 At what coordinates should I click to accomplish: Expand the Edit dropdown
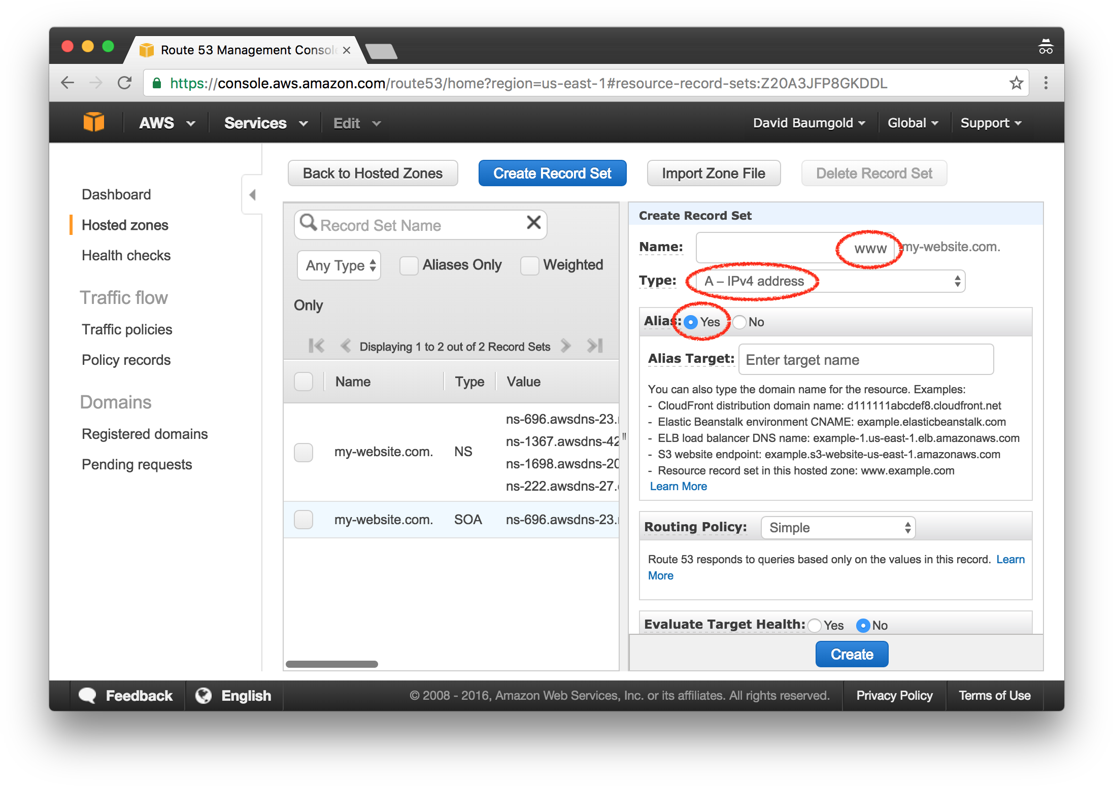point(357,123)
